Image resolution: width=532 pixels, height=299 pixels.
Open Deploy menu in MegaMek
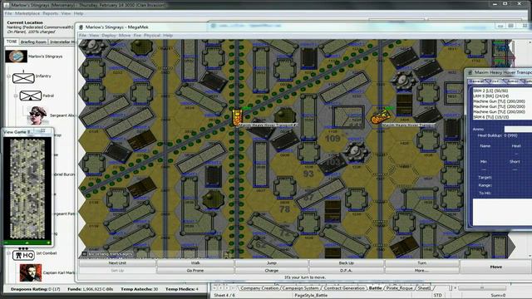click(x=109, y=35)
